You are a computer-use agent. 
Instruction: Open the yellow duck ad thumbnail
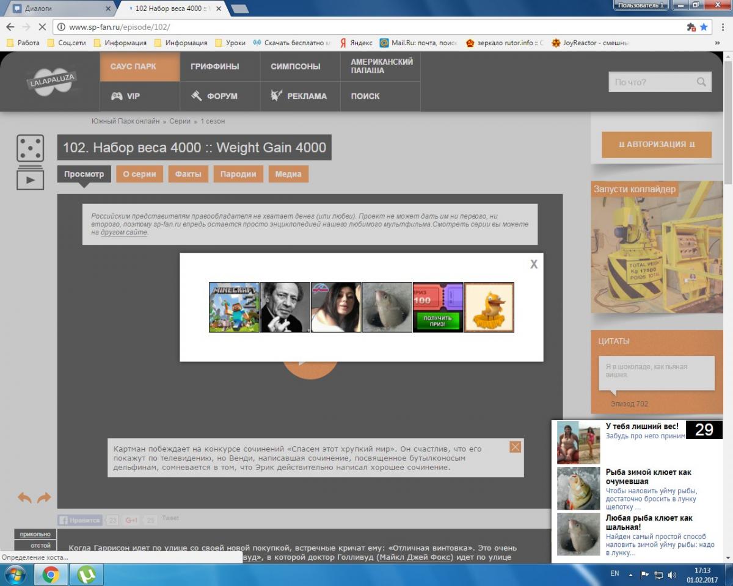(x=489, y=307)
